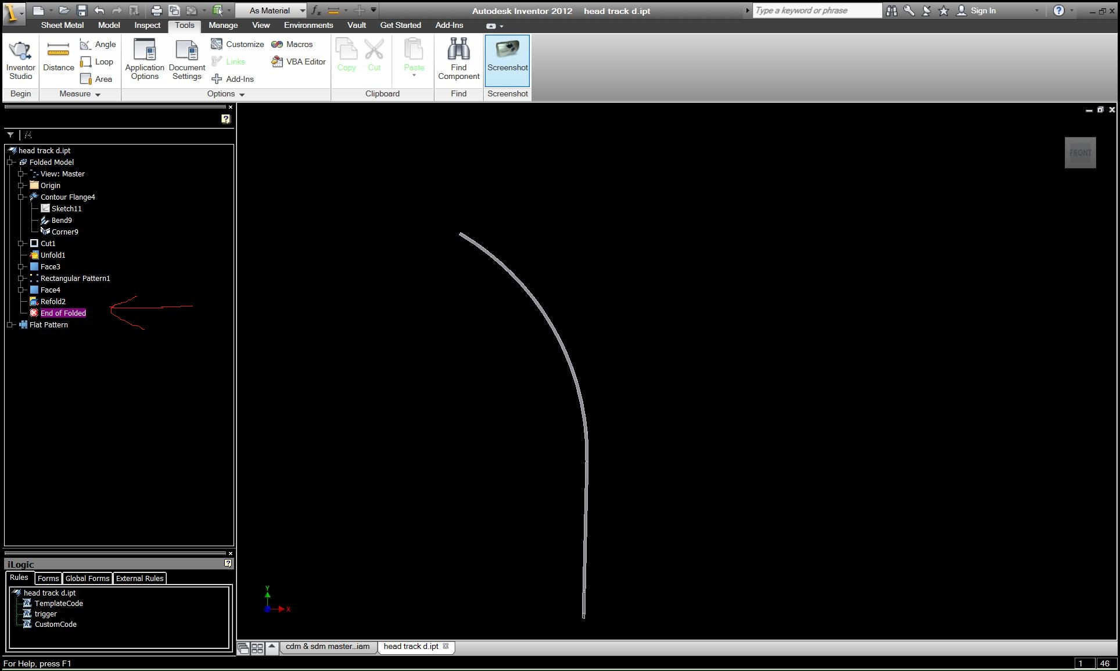Image resolution: width=1120 pixels, height=671 pixels.
Task: Click the keyword search input field
Action: coord(817,10)
